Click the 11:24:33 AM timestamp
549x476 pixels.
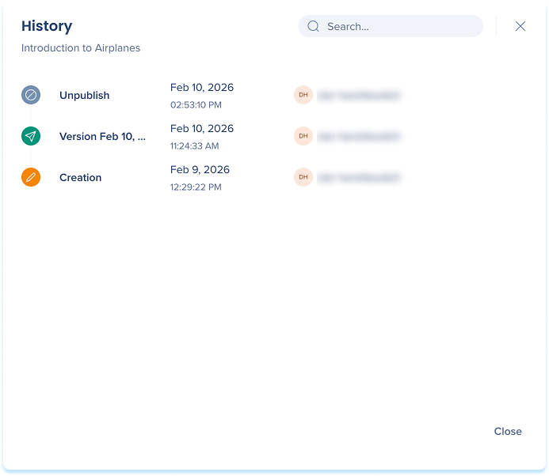(x=194, y=145)
